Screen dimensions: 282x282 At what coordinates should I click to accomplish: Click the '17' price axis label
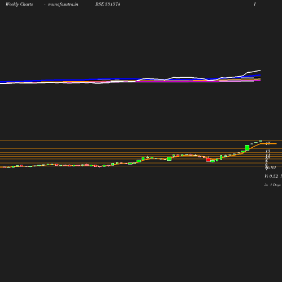[x=268, y=143]
